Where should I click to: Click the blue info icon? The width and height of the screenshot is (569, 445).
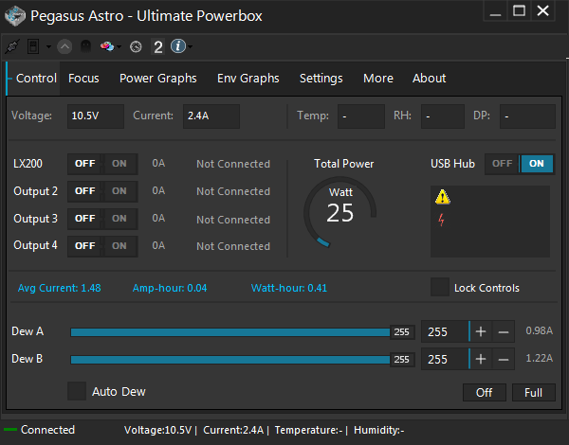click(x=178, y=46)
